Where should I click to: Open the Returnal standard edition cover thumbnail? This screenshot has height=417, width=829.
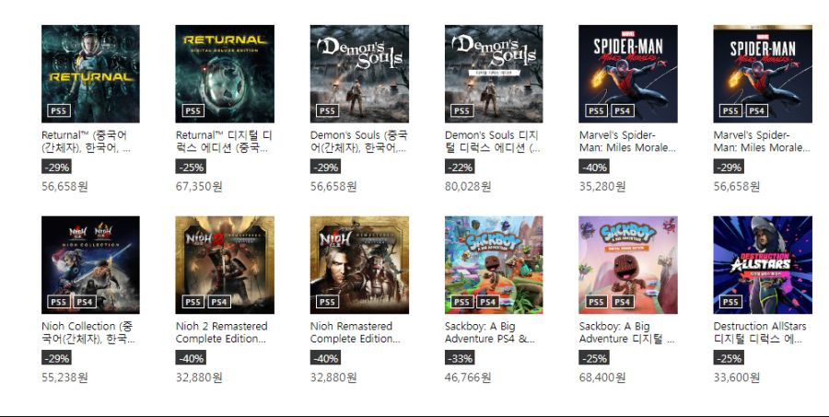[90, 74]
